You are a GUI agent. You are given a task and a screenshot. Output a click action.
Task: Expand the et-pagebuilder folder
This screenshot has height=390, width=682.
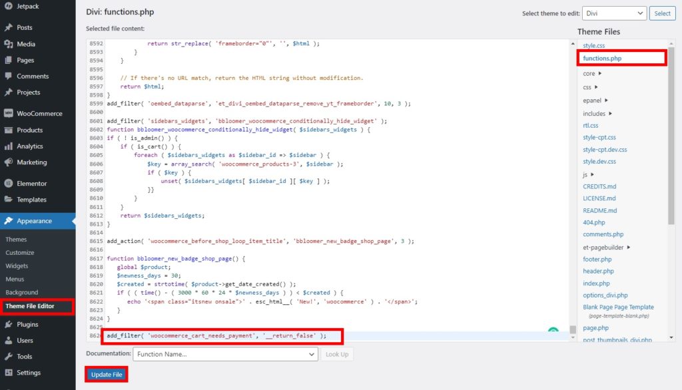606,248
